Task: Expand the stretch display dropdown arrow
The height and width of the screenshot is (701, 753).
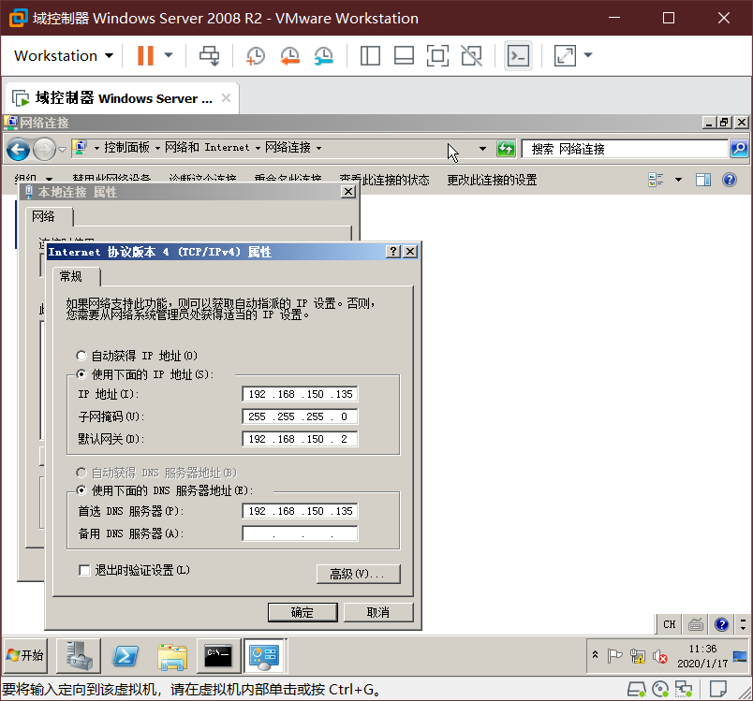Action: click(x=588, y=55)
